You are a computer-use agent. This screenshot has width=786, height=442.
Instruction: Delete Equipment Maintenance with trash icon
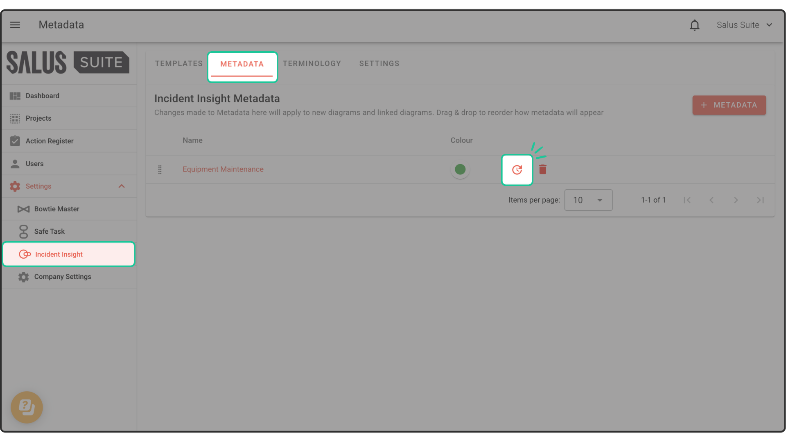pos(542,169)
